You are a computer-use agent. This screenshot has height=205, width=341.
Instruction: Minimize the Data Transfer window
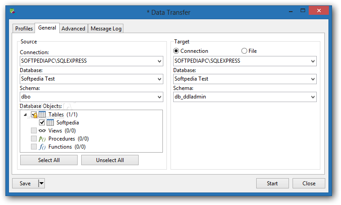pyautogui.click(x=291, y=11)
